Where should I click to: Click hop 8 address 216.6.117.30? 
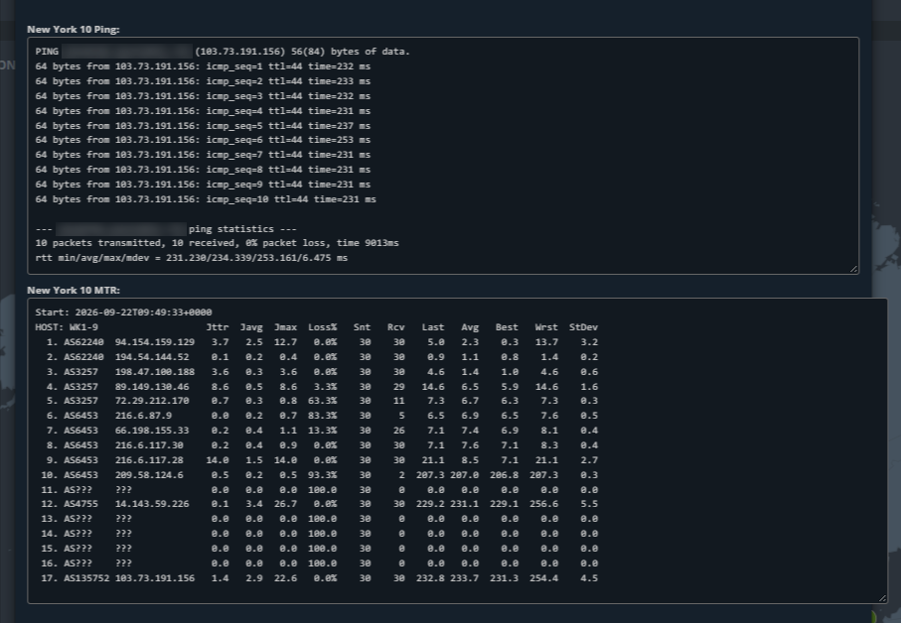pyautogui.click(x=149, y=445)
